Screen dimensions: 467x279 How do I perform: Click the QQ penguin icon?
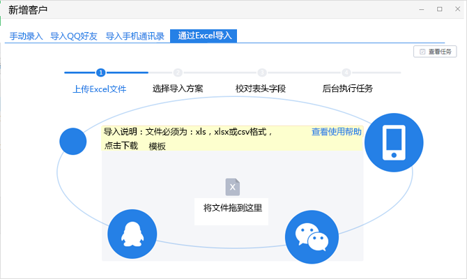(132, 234)
